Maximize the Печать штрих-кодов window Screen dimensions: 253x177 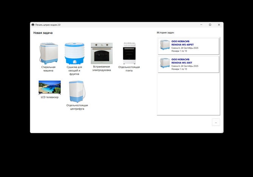pyautogui.click(x=210, y=25)
